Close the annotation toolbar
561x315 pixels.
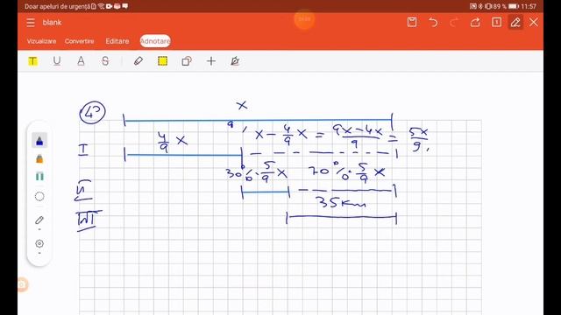[x=534, y=22]
